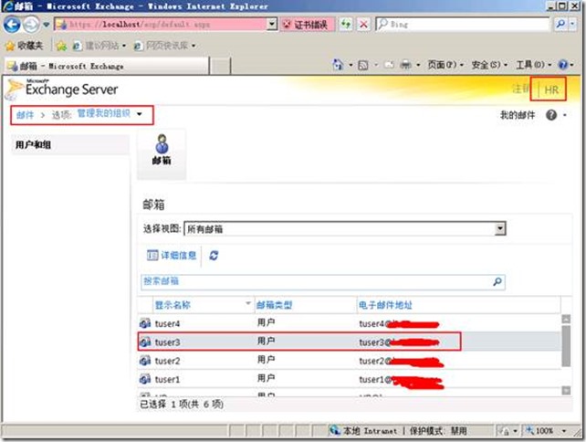Select the tuser3 display name
Viewport: 586px width, 442px height.
(x=167, y=342)
